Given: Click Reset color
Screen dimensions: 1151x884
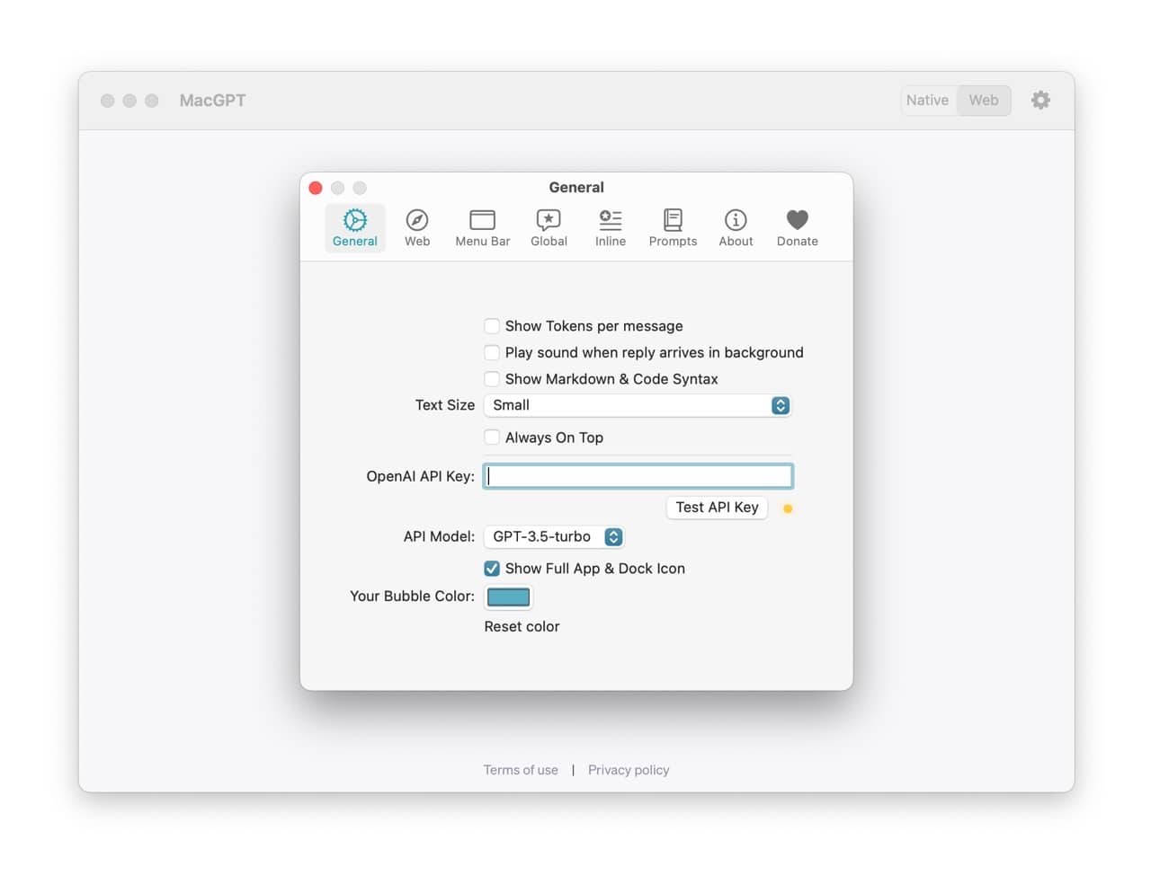Looking at the screenshot, I should pos(522,626).
